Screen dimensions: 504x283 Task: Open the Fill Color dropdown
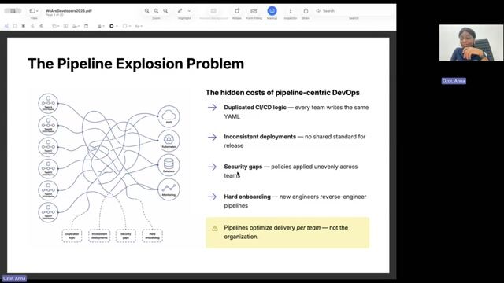[x=126, y=26]
